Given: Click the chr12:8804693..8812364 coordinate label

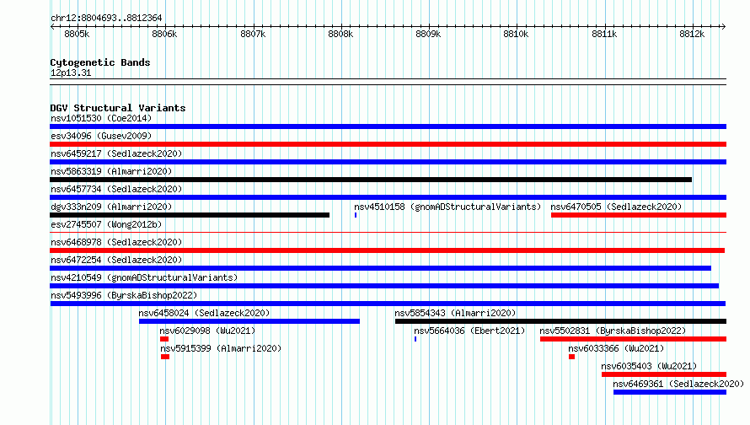Looking at the screenshot, I should [106, 19].
